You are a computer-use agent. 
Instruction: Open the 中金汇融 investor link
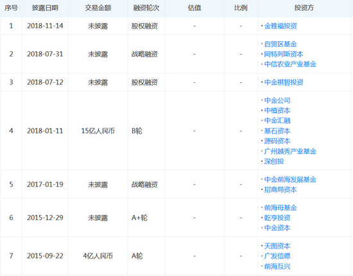277,121
